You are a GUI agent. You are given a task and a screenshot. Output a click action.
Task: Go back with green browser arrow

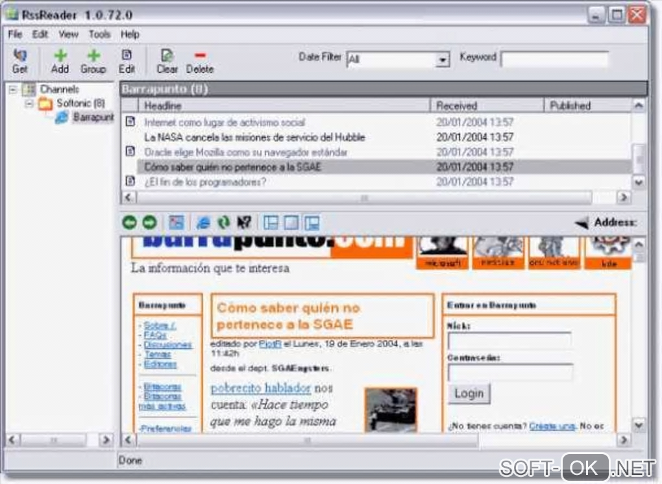tap(130, 222)
